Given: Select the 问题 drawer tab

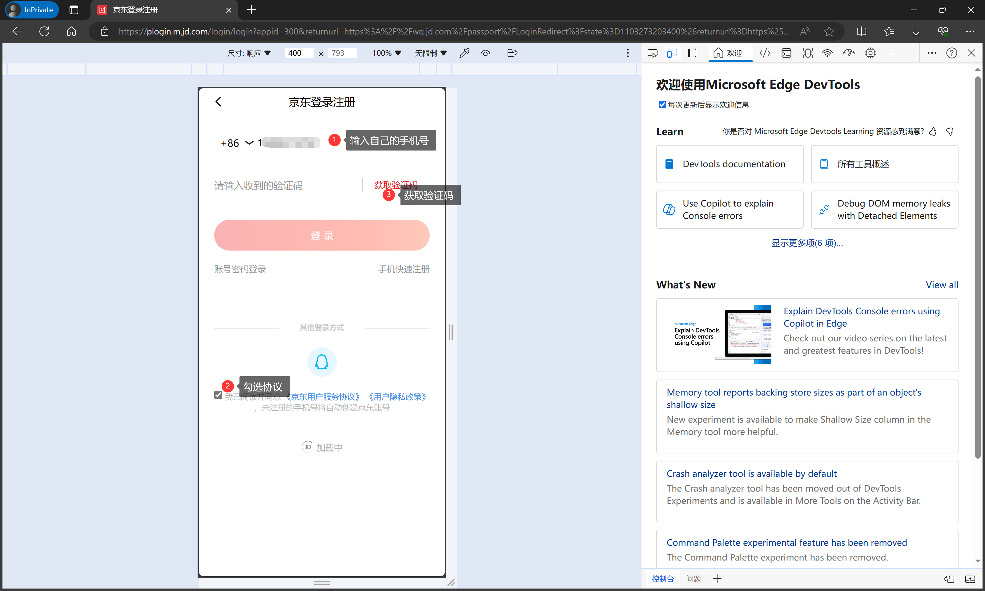Looking at the screenshot, I should coord(693,579).
